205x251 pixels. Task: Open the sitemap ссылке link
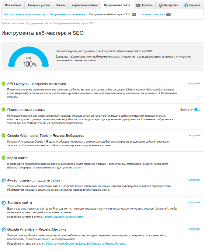click(x=77, y=168)
